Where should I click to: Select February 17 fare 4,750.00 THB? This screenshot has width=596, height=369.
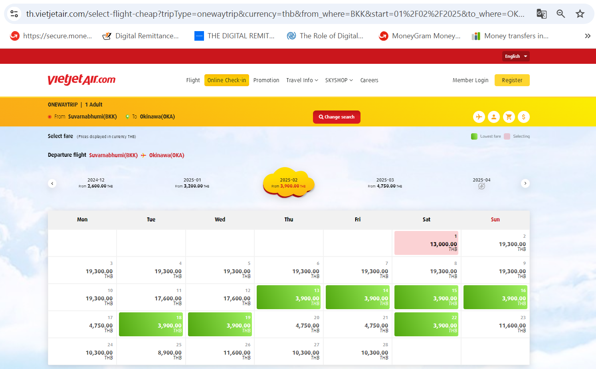click(82, 324)
